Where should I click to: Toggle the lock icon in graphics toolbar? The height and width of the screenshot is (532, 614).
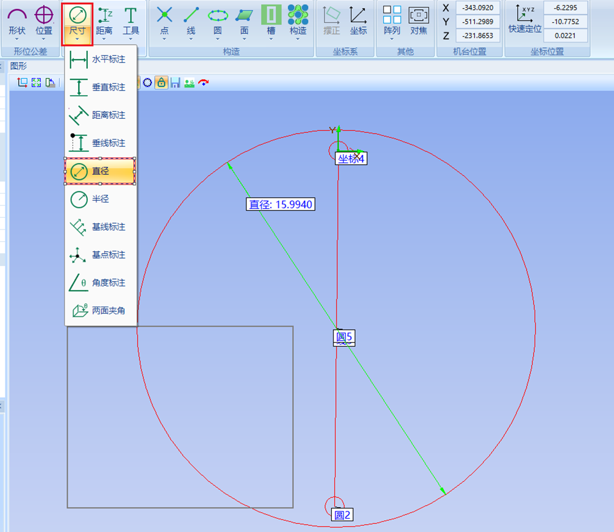pyautogui.click(x=161, y=83)
